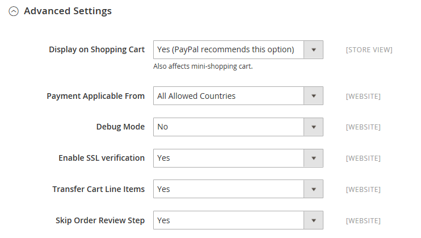
Task: Click the Debug Mode field label
Action: (120, 127)
